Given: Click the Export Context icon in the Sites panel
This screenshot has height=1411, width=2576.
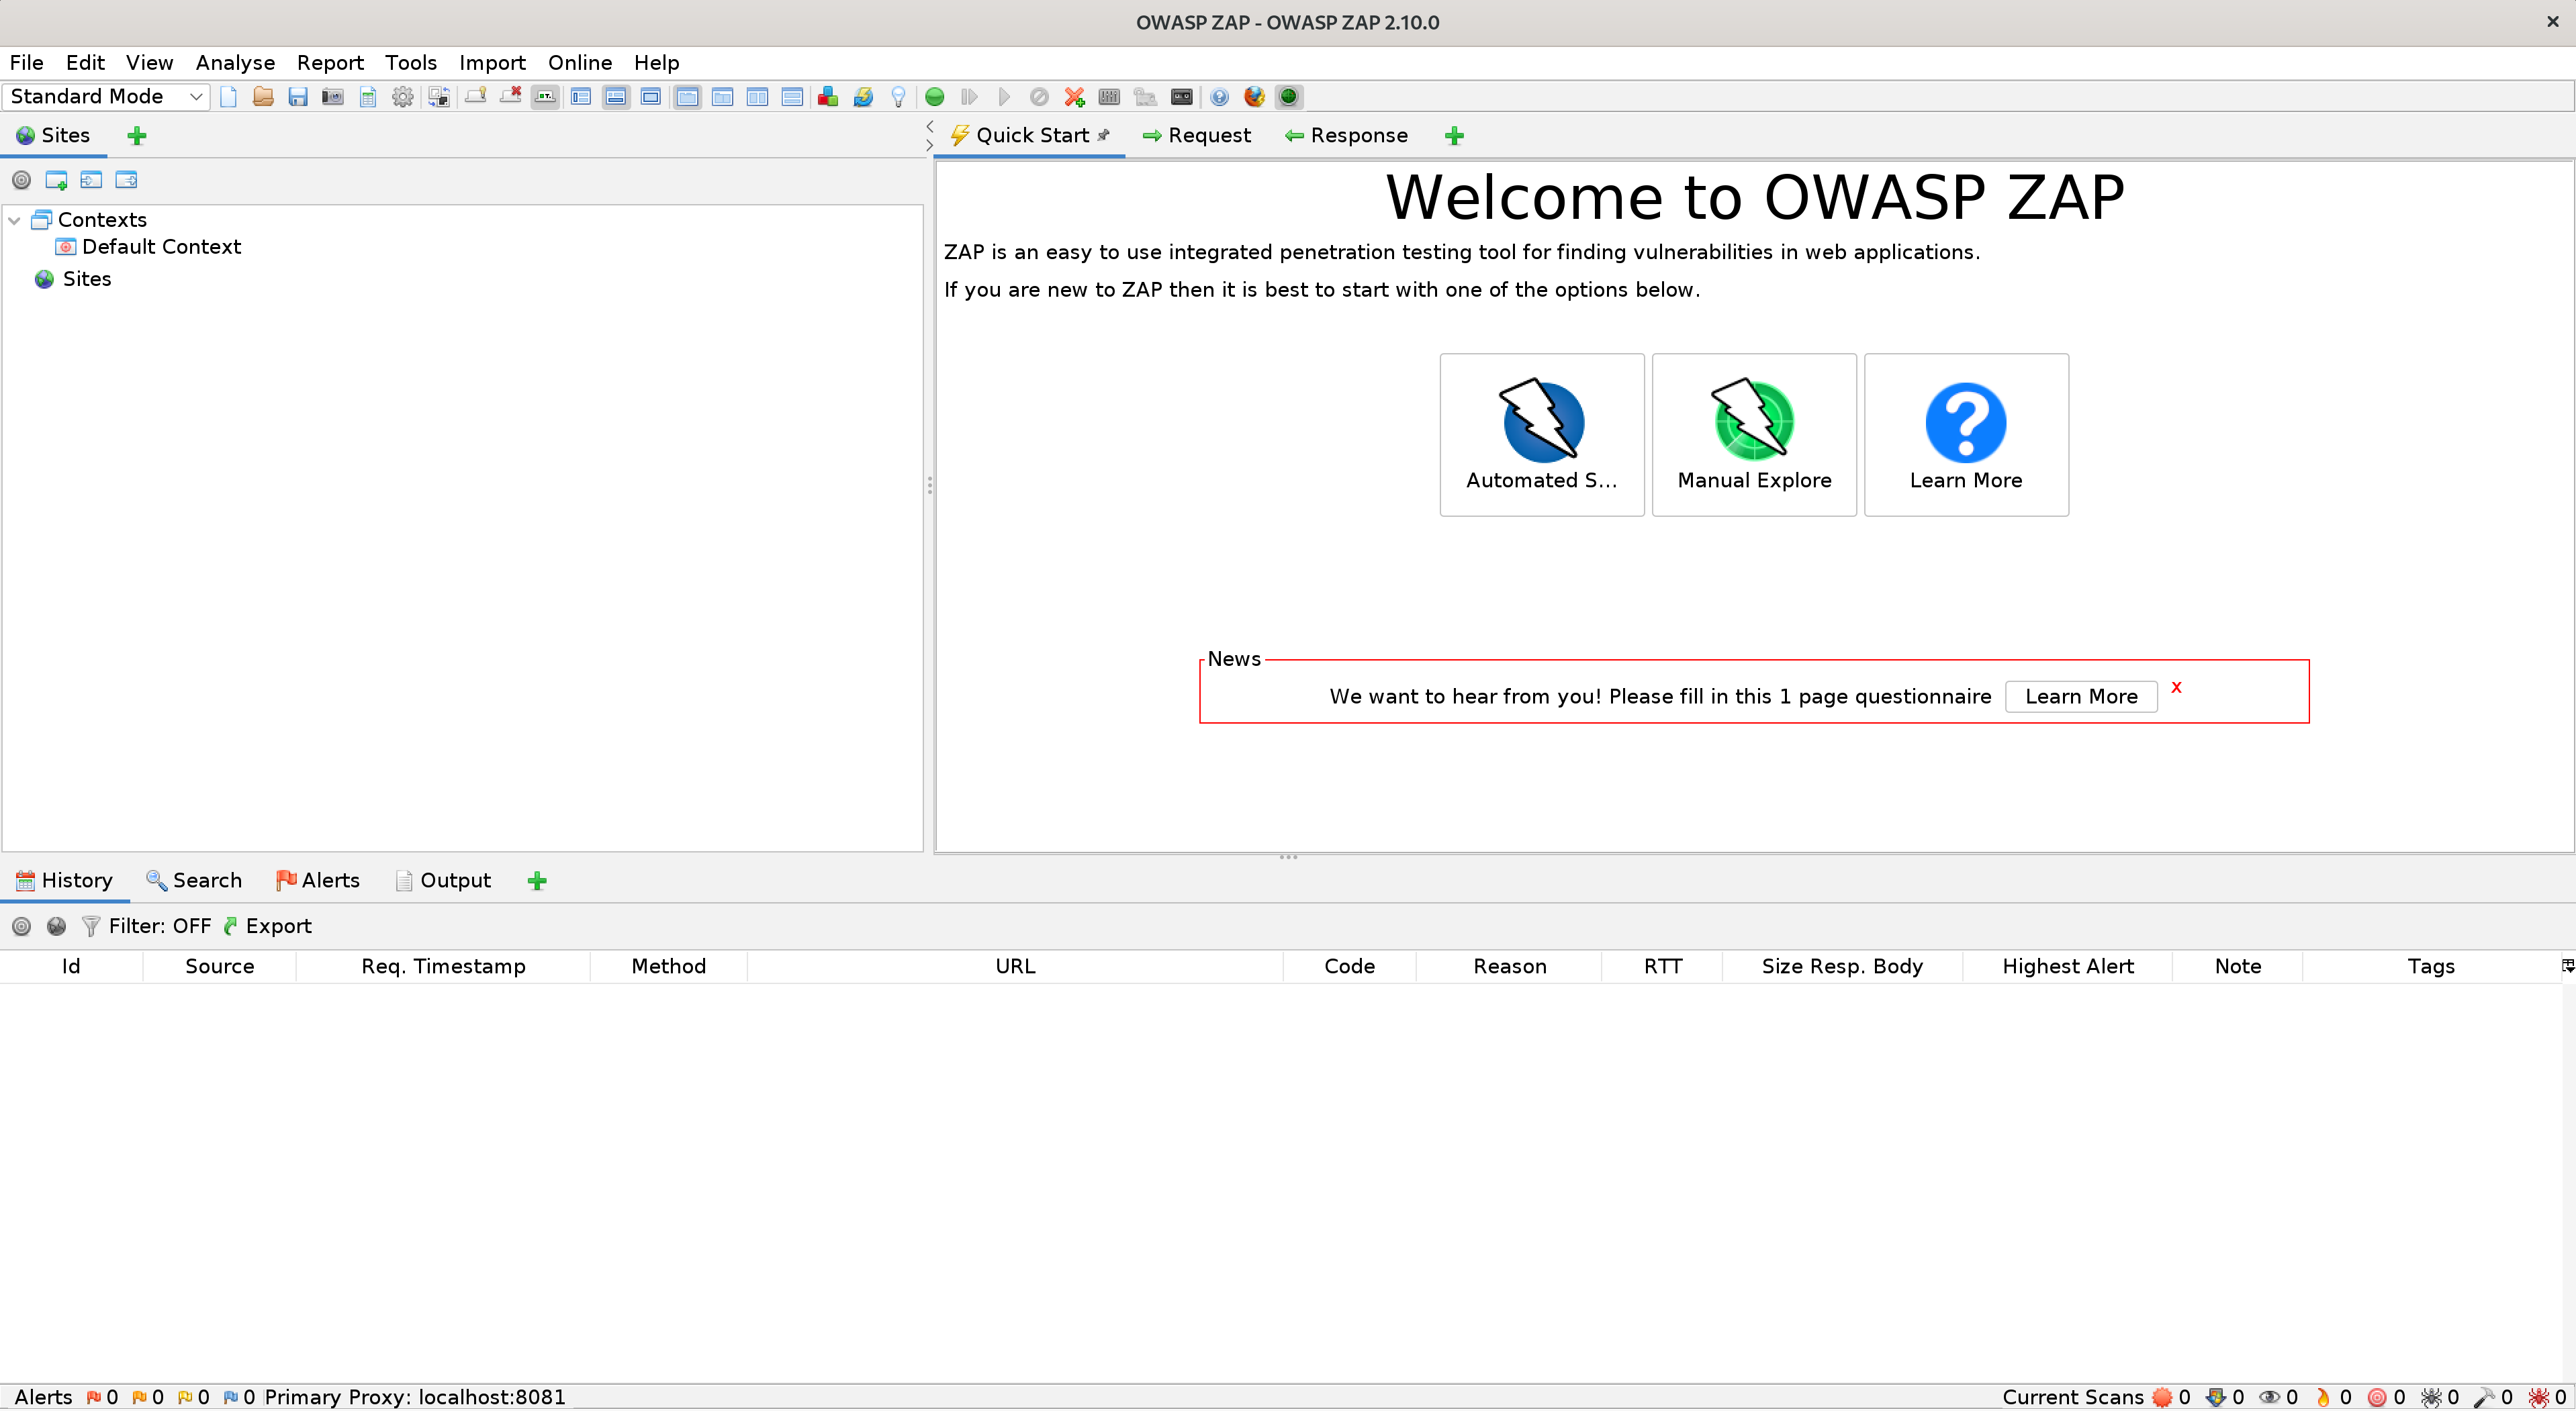Looking at the screenshot, I should 126,180.
